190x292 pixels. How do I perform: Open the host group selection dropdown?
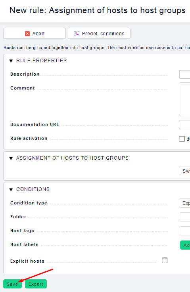click(184, 171)
